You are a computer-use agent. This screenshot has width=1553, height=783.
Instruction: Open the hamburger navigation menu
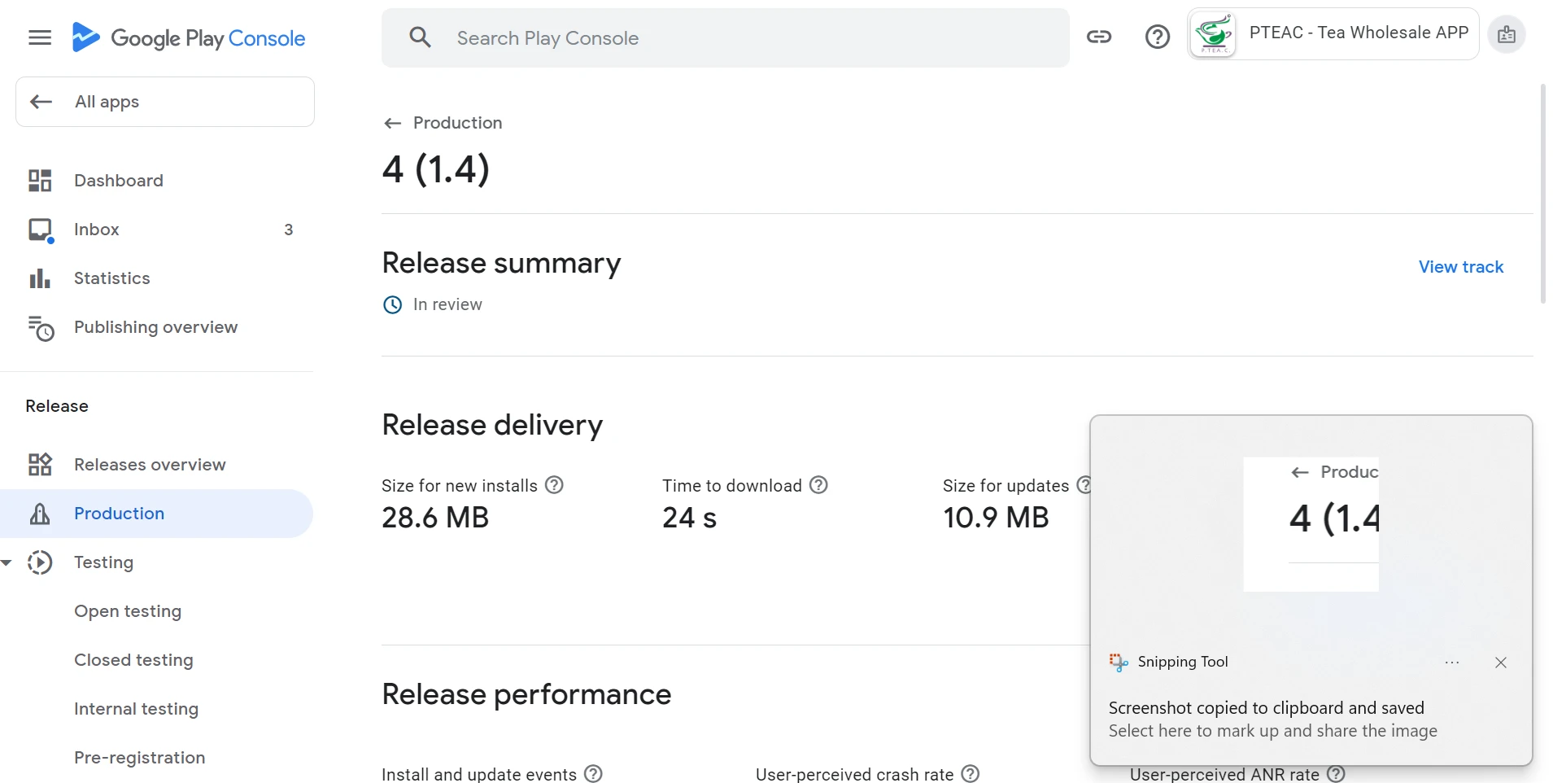point(39,37)
